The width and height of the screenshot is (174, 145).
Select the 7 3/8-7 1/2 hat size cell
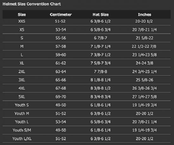coord(100,55)
